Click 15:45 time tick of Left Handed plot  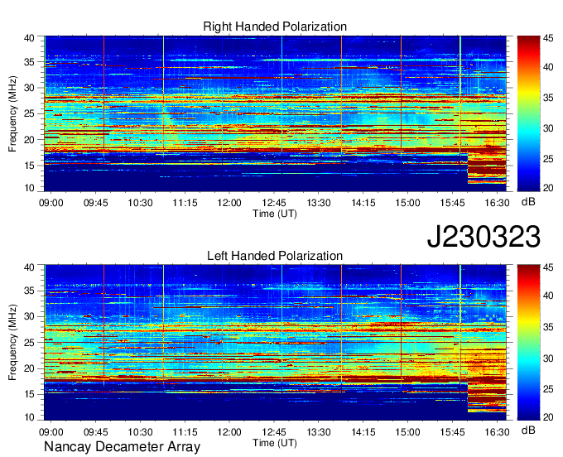(452, 432)
